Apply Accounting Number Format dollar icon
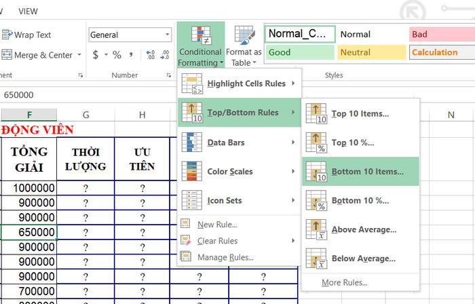 coord(96,55)
